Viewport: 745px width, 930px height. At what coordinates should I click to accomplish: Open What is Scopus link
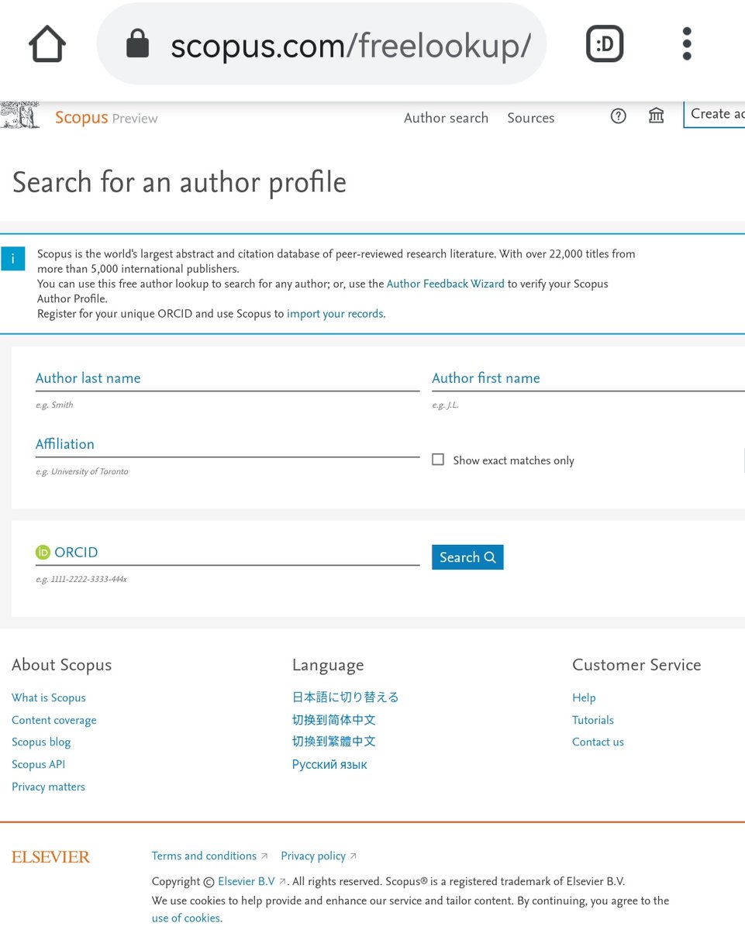pos(49,697)
